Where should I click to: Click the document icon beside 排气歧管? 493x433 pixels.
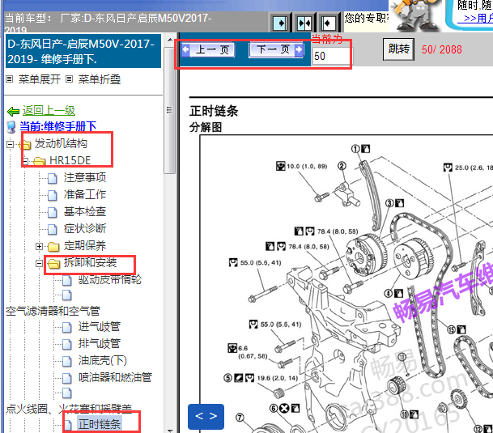click(67, 344)
